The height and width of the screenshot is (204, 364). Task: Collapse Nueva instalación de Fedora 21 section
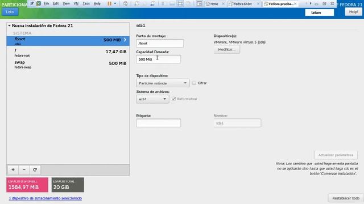tap(9, 25)
